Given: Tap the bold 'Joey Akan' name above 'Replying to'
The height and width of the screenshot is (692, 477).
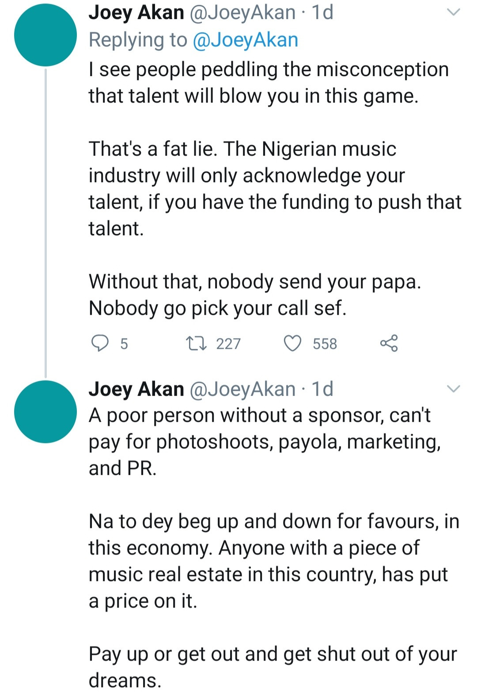Looking at the screenshot, I should [136, 12].
